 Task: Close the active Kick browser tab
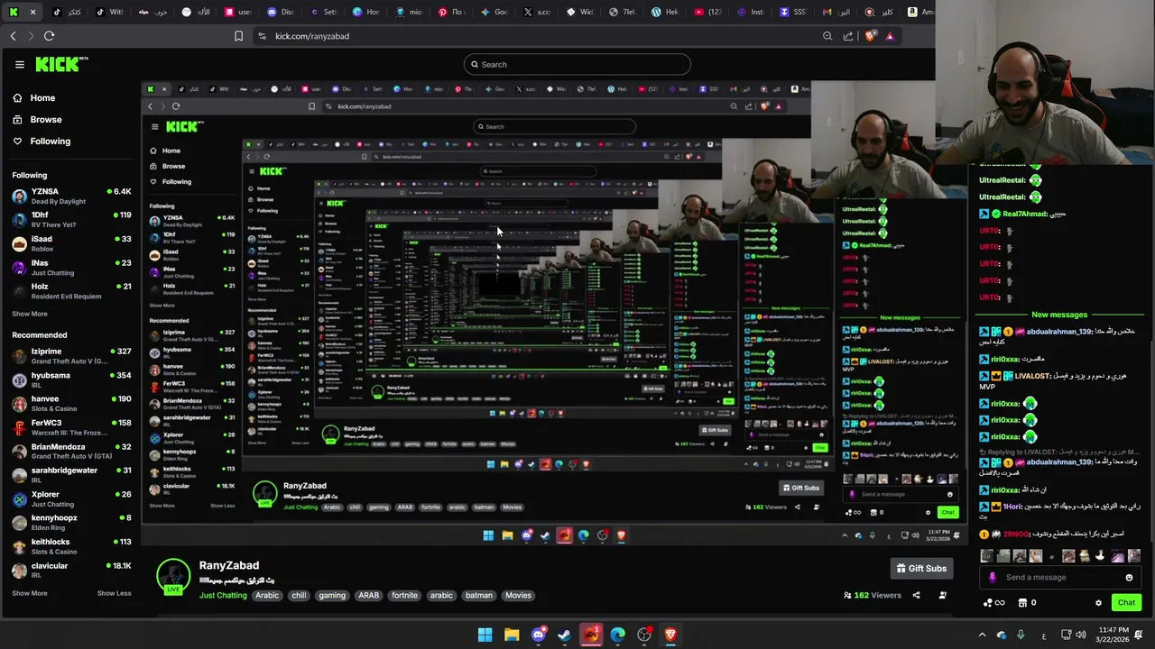[33, 12]
